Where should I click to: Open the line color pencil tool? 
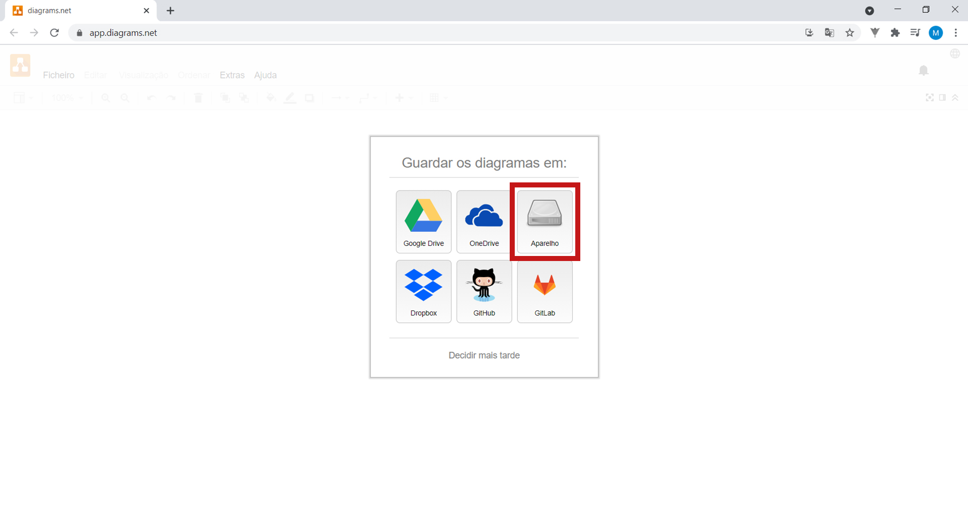click(x=290, y=98)
